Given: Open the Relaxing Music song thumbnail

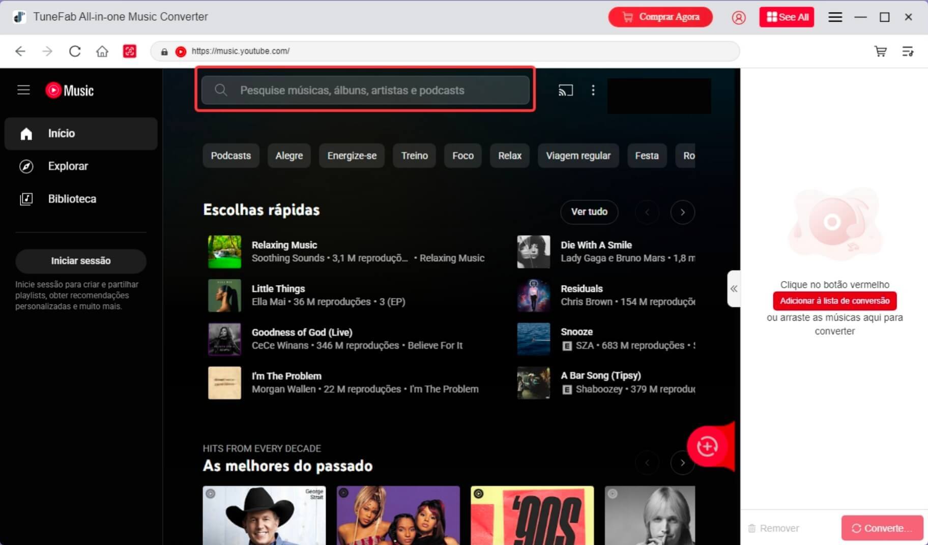Looking at the screenshot, I should pos(224,252).
